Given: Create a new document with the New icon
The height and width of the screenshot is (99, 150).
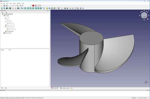Looking at the screenshot, I should pos(2,5).
